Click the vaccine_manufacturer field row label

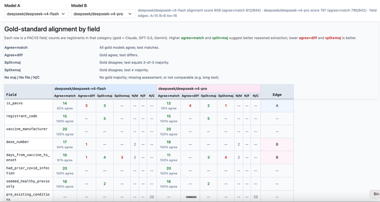(27, 129)
